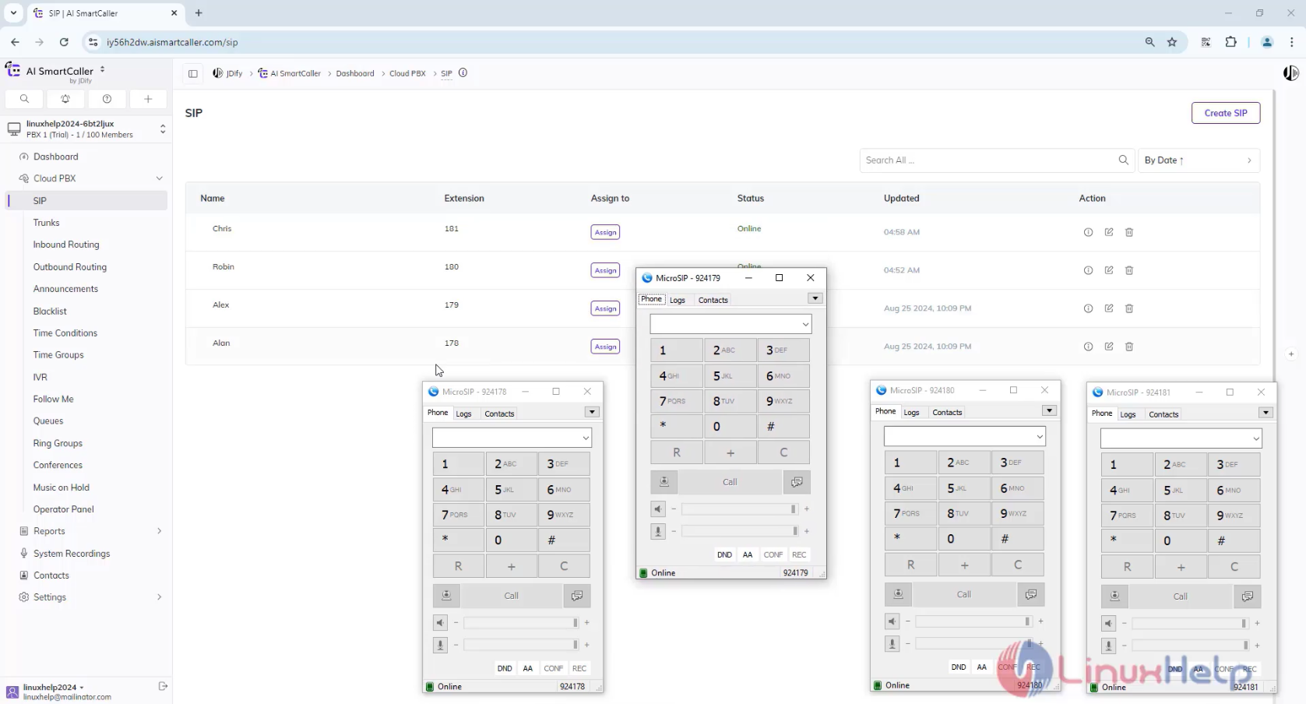
Task: Click Call button in MicroSIP 924179
Action: click(x=730, y=482)
